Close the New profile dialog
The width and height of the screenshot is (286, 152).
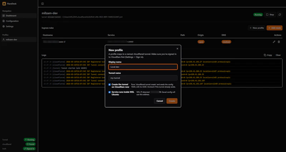point(177,49)
